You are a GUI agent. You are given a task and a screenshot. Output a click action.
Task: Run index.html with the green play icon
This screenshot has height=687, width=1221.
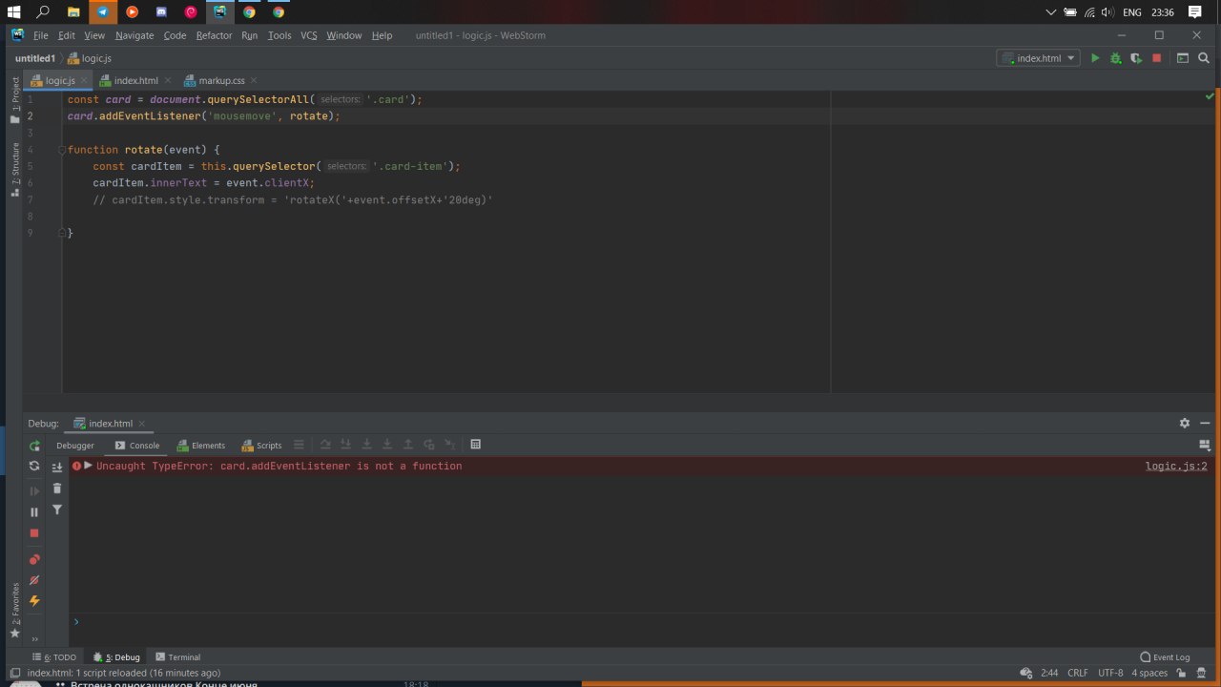pyautogui.click(x=1095, y=58)
